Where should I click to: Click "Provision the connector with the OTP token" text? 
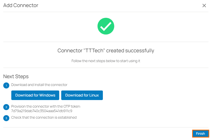tap(46, 106)
